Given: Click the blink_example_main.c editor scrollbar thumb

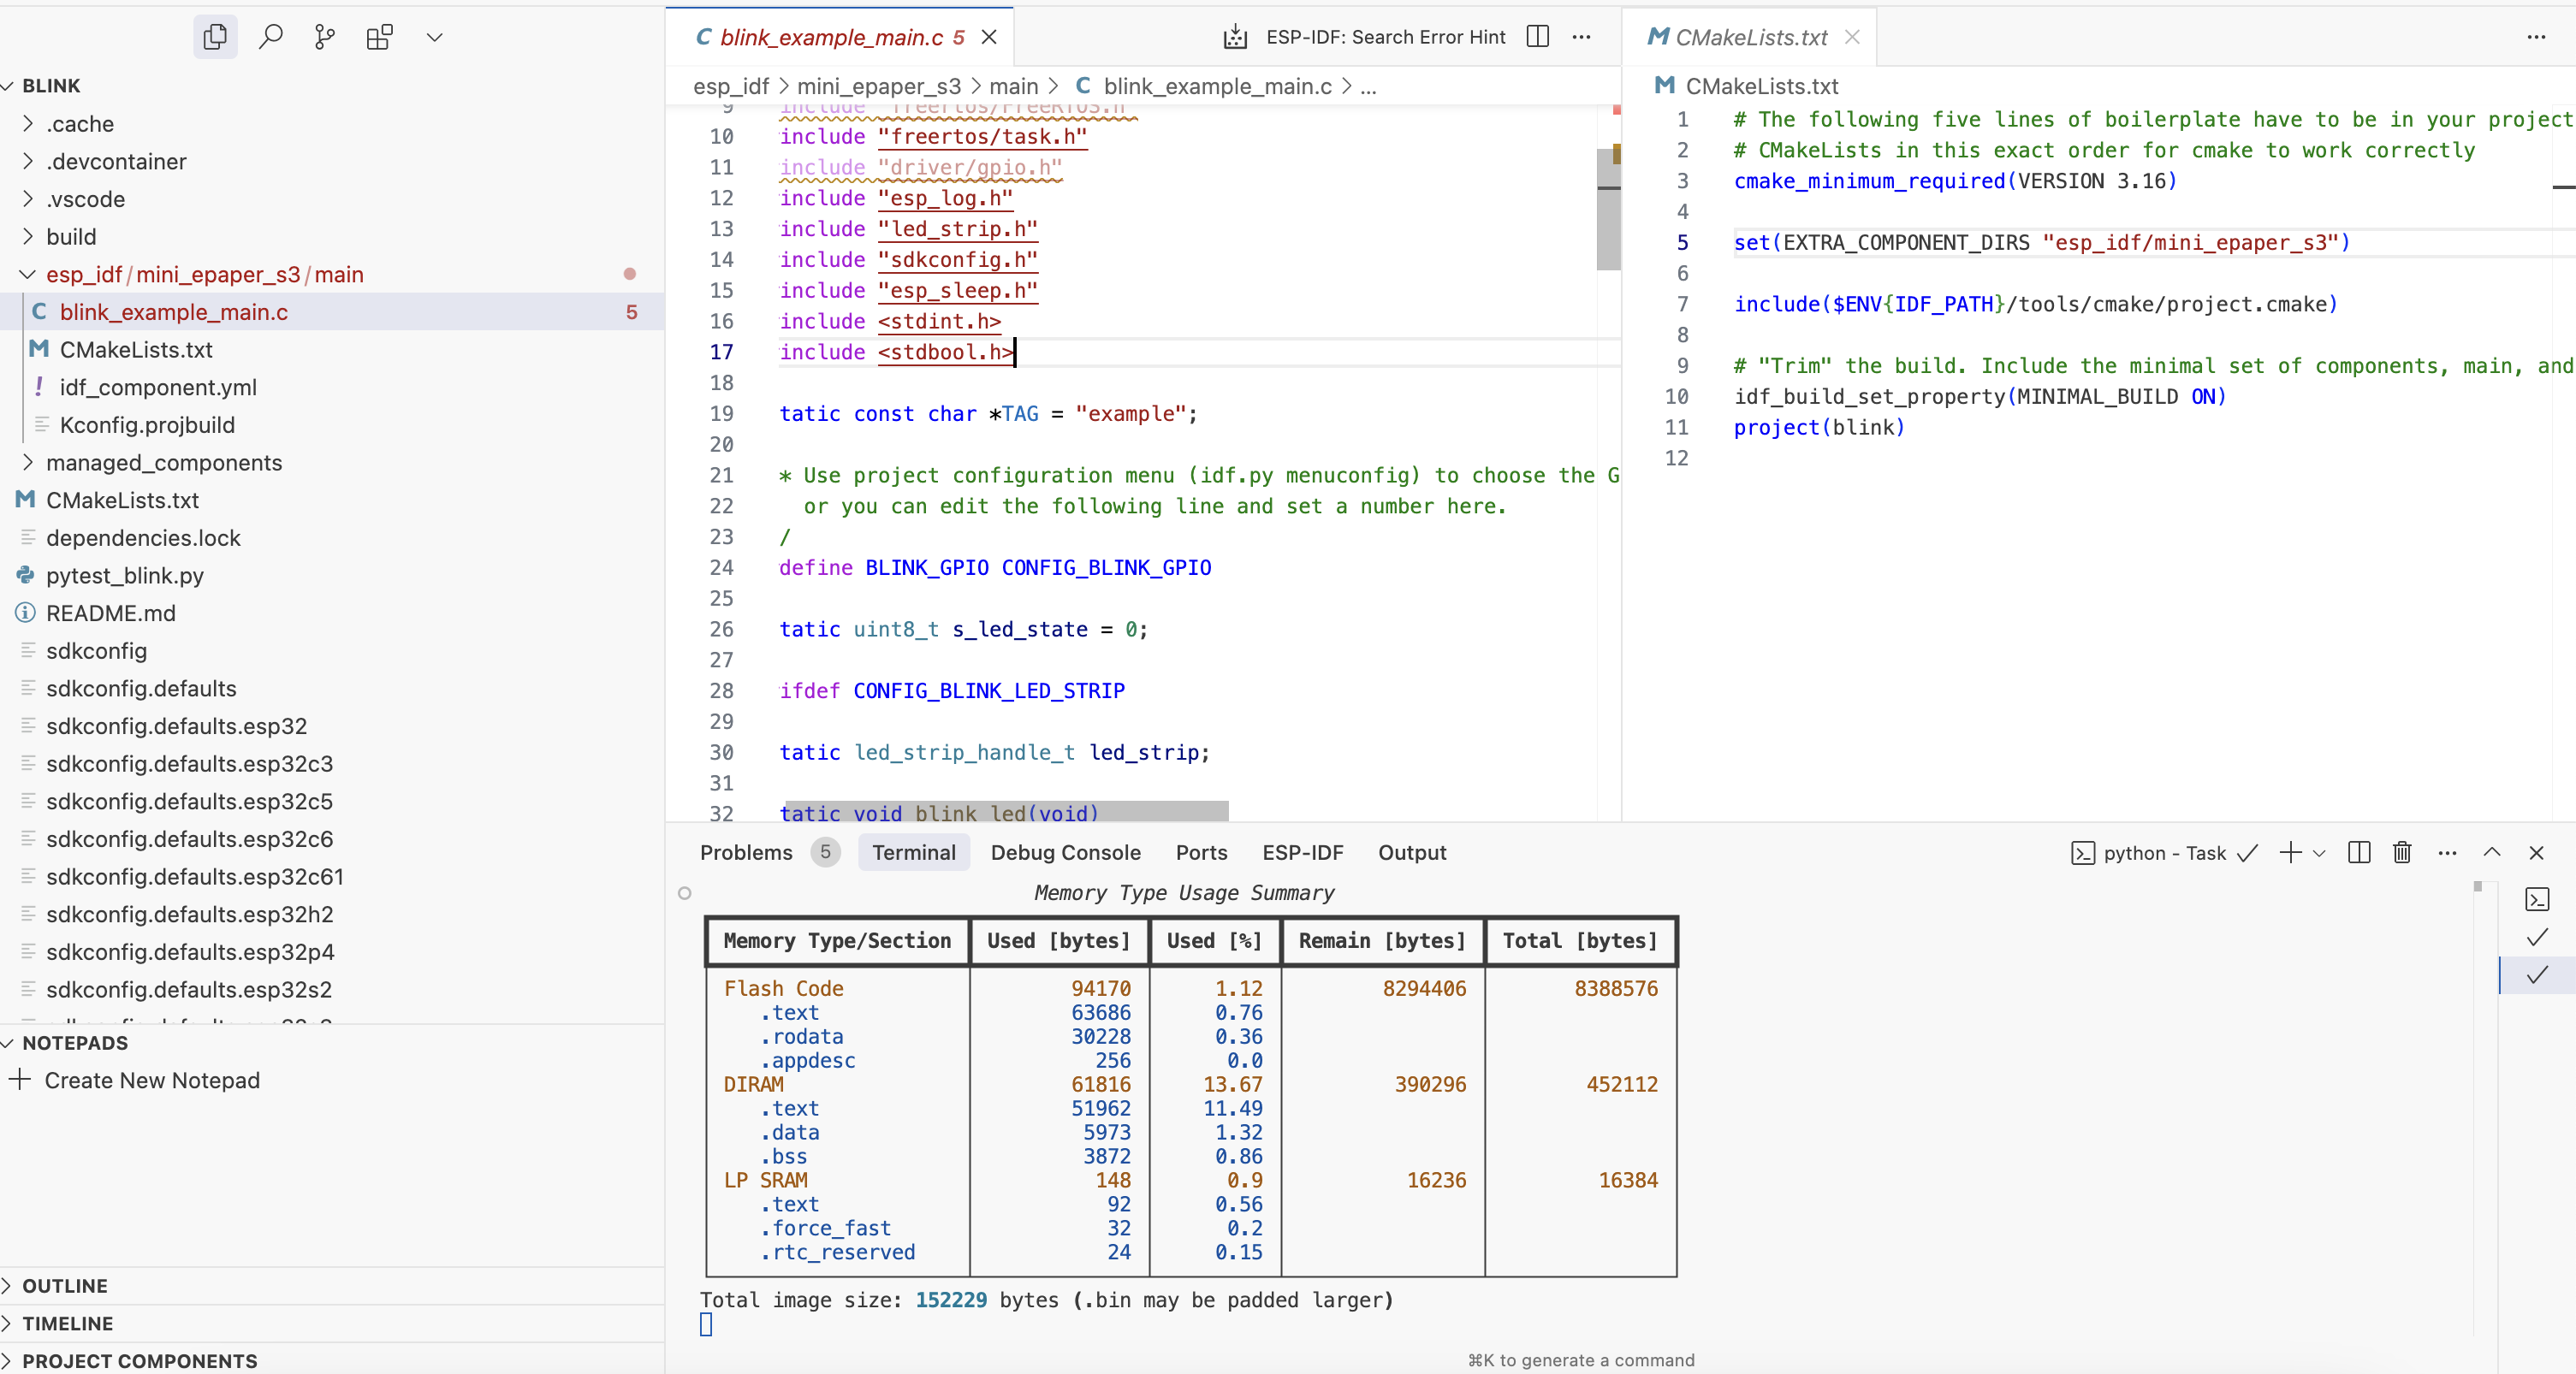Looking at the screenshot, I should coord(1608,208).
